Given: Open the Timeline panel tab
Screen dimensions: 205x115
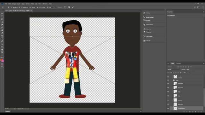Looking at the screenshot, I should (x=7, y=111).
